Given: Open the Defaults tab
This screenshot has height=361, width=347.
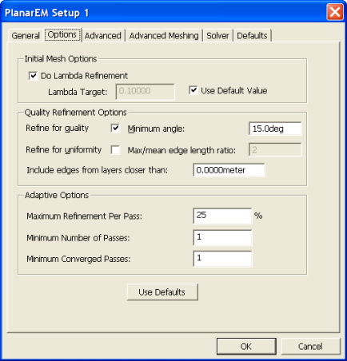Looking at the screenshot, I should (252, 36).
